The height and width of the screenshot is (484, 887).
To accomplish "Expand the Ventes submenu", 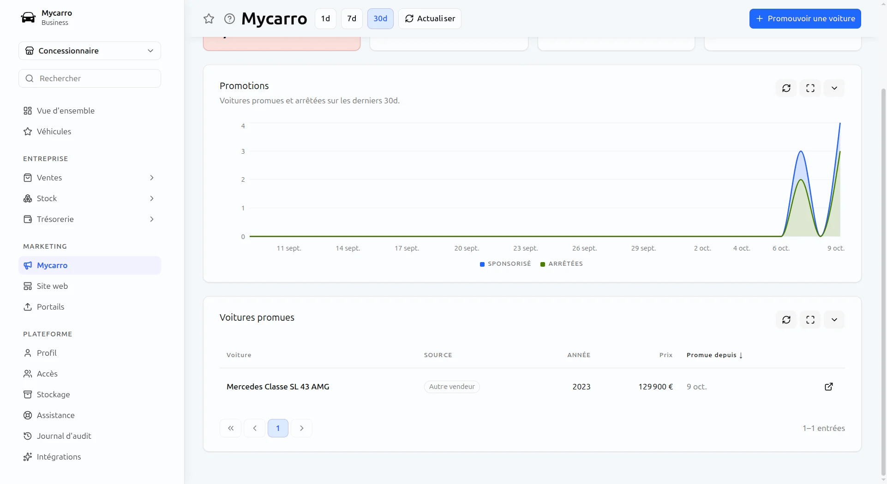I will (90, 178).
